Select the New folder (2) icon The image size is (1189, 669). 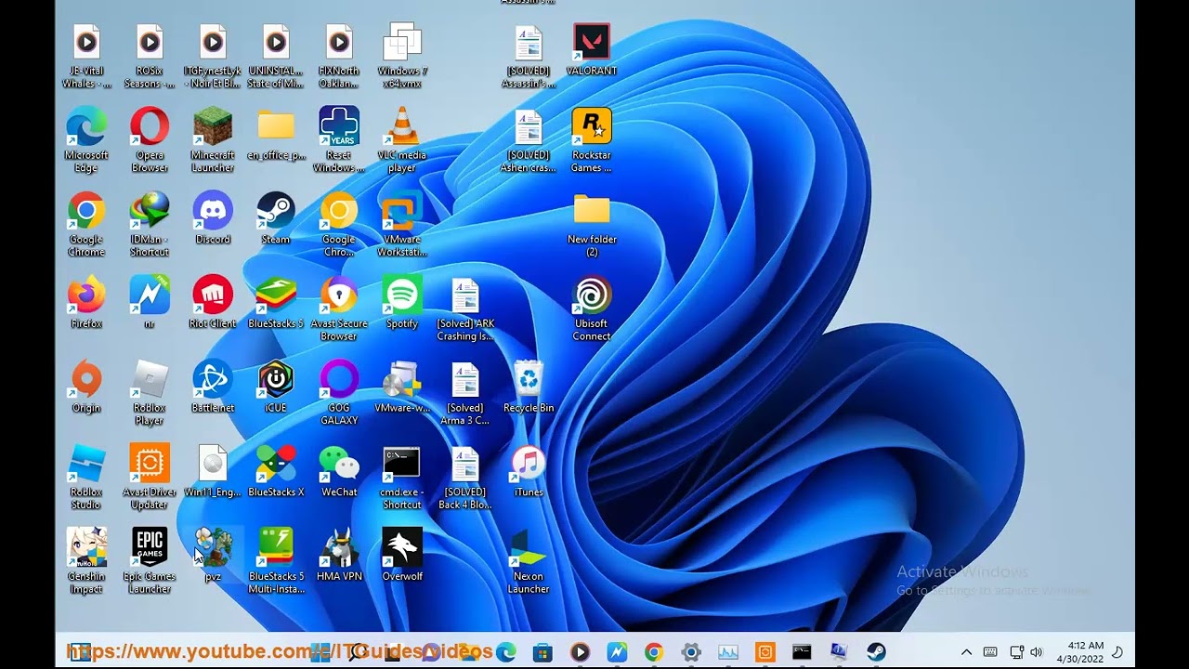point(592,224)
